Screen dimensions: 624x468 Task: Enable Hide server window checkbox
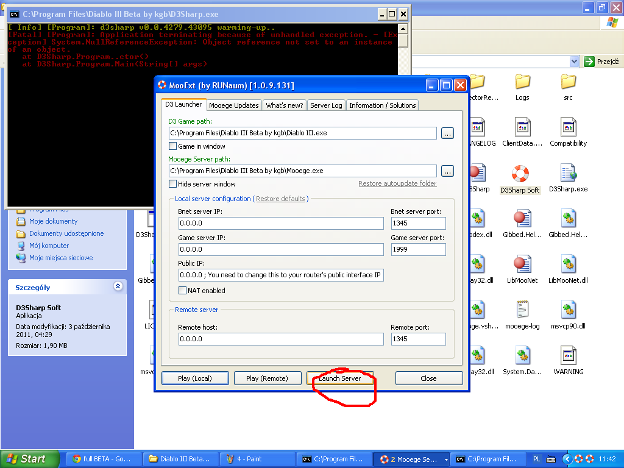[x=172, y=184]
